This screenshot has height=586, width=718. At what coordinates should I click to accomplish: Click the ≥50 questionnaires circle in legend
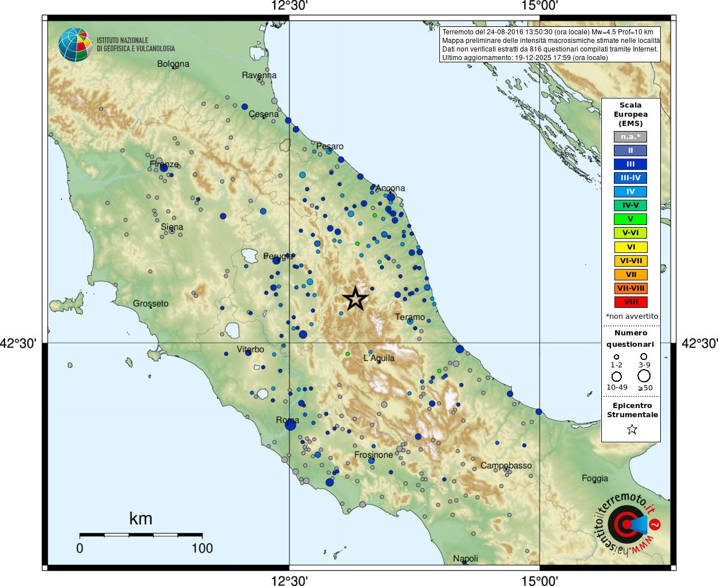pos(644,376)
